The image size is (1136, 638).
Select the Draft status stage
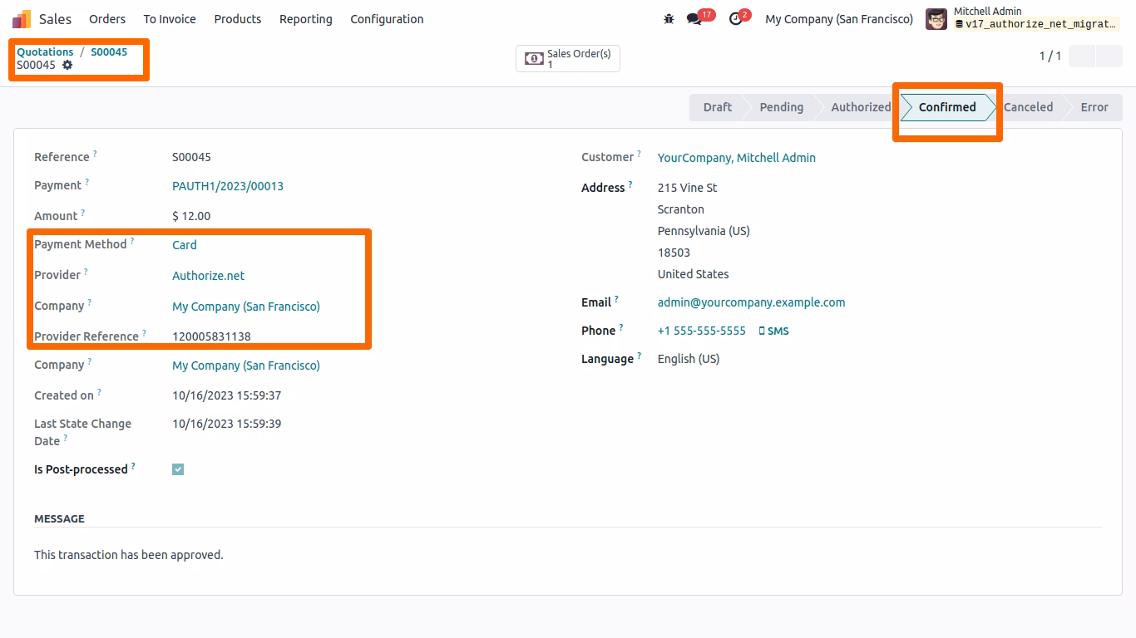718,107
